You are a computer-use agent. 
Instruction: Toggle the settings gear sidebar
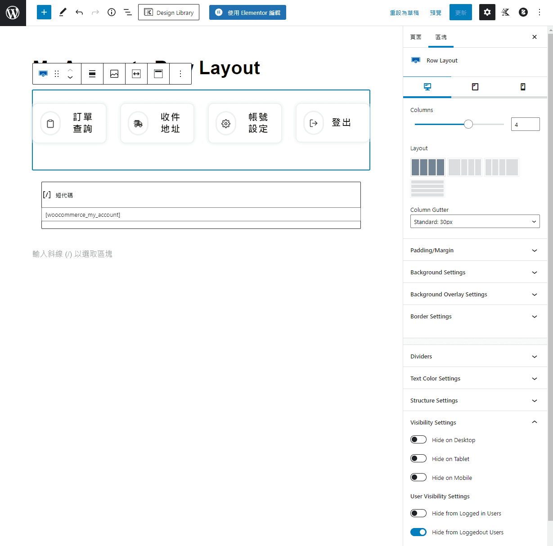tap(487, 12)
